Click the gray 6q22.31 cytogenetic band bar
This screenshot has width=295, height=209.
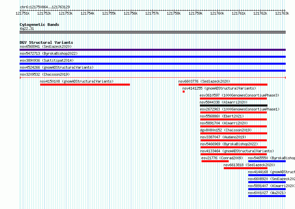[152, 32]
